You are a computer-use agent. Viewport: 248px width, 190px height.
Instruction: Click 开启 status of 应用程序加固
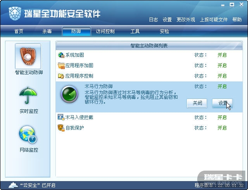coord(222,66)
